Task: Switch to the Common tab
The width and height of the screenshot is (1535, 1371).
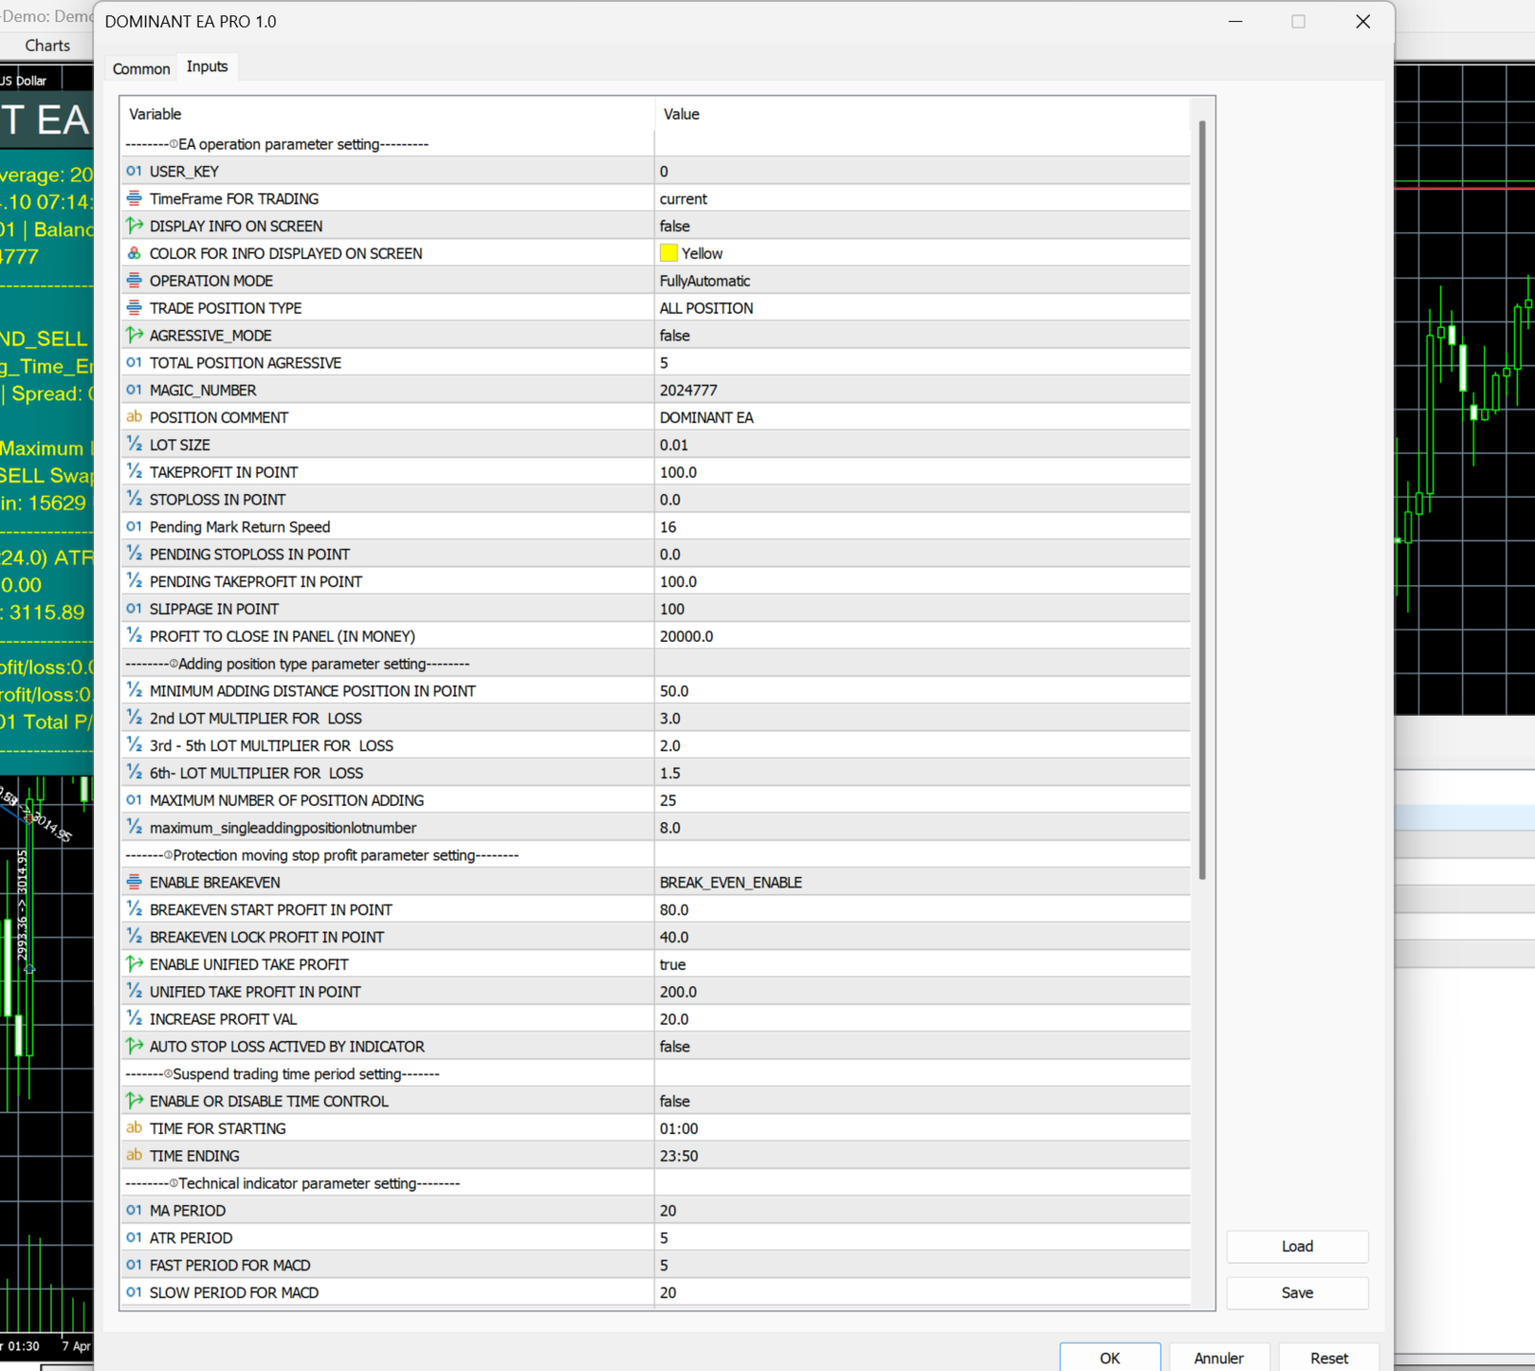Action: (x=141, y=68)
